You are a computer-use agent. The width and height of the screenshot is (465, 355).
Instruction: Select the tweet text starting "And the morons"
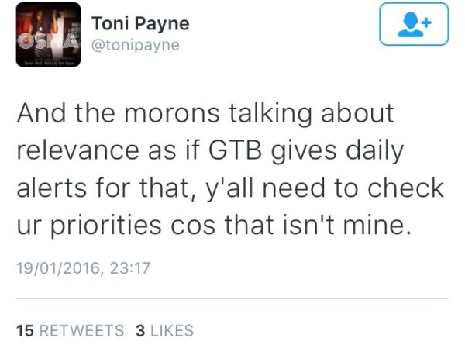point(230,169)
